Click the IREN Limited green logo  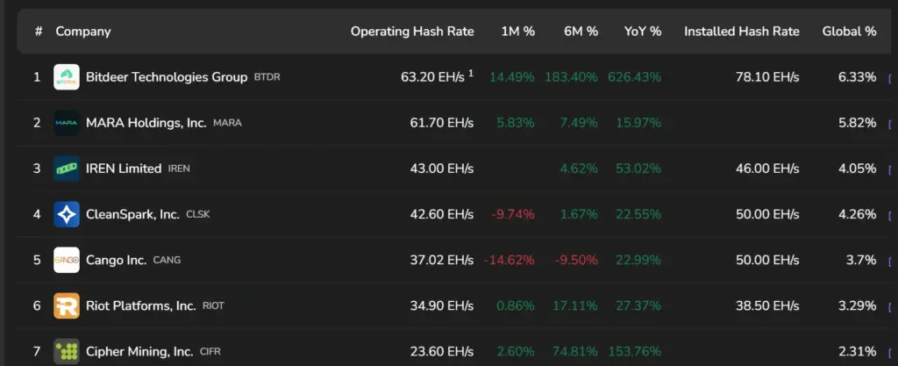[67, 169]
